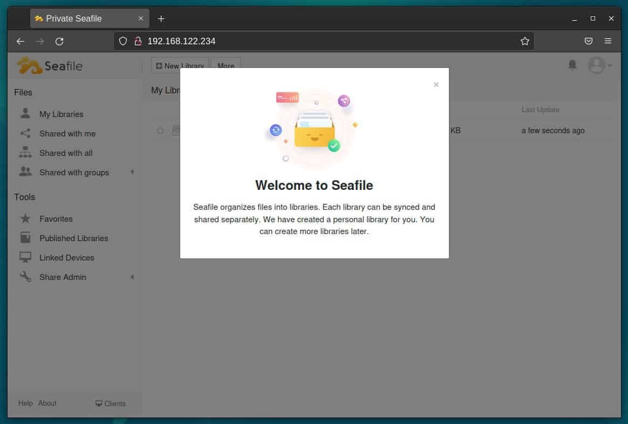Open My Libraries in the sidebar
628x424 pixels.
click(61, 114)
